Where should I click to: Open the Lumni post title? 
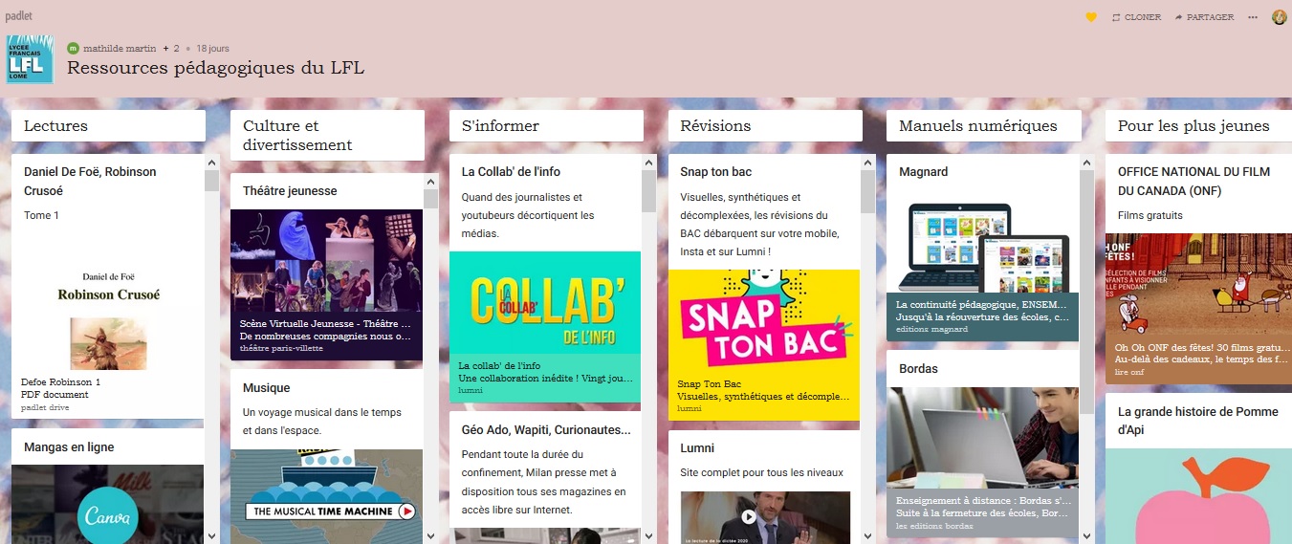(697, 447)
